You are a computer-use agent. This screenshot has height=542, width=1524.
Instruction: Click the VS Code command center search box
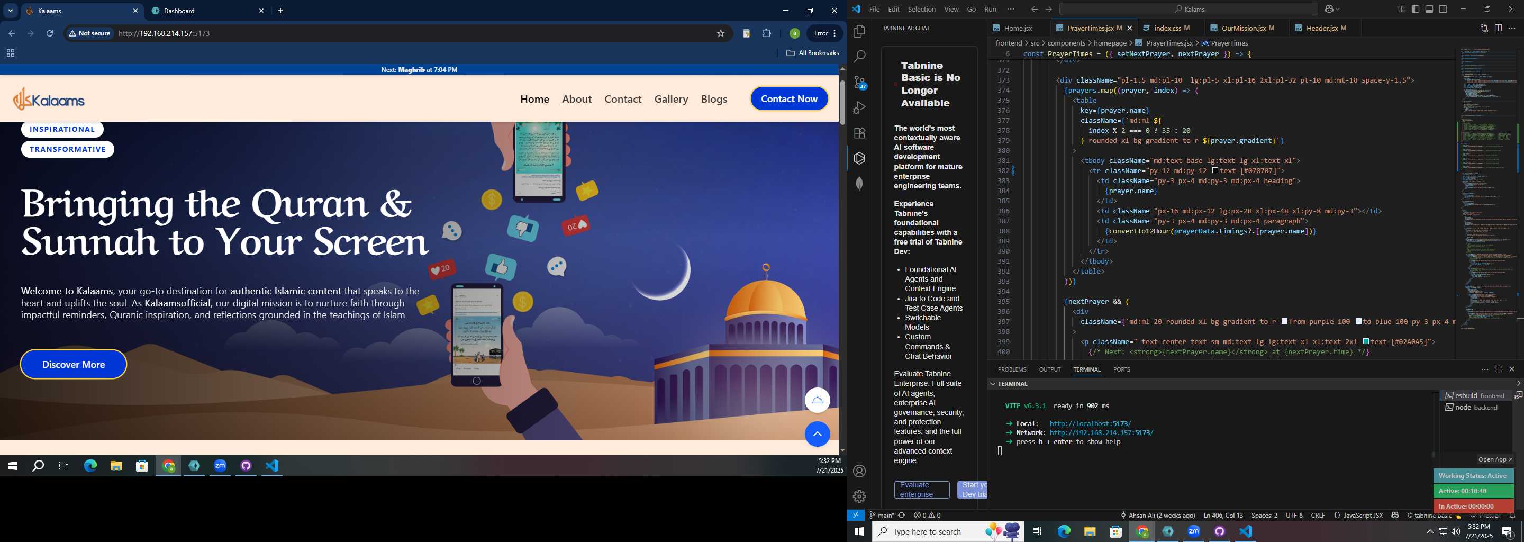(x=1188, y=10)
